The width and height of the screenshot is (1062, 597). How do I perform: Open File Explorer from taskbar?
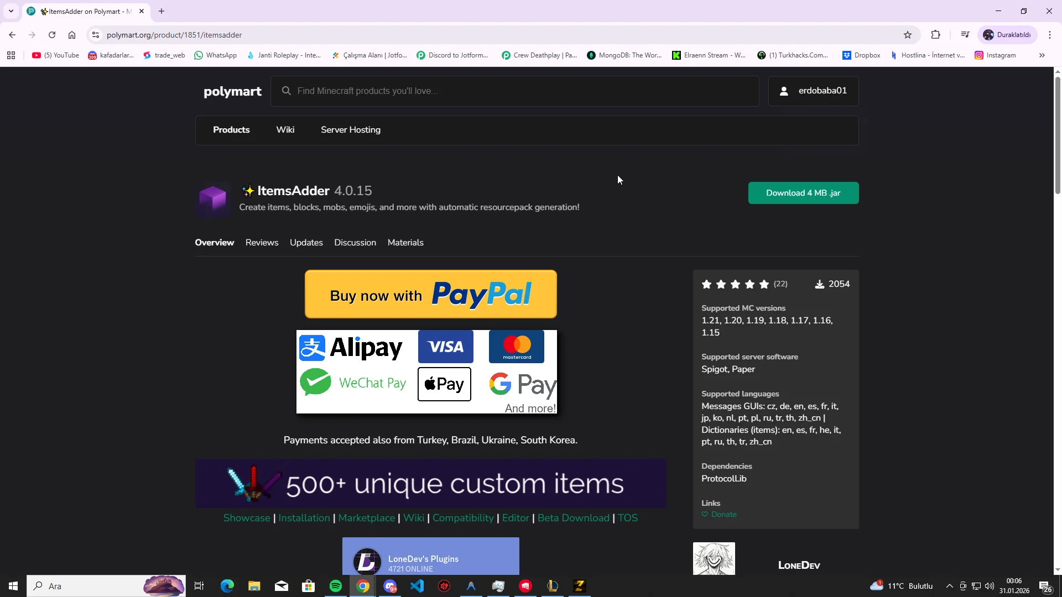[254, 586]
